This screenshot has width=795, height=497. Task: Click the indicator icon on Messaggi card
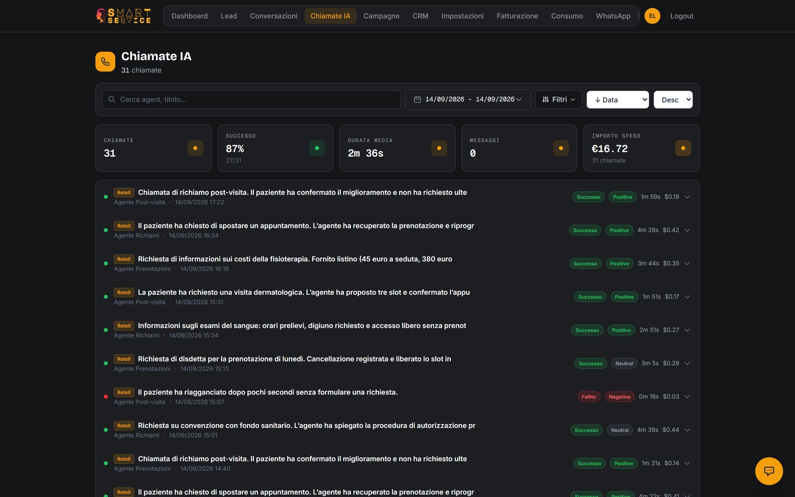(561, 148)
